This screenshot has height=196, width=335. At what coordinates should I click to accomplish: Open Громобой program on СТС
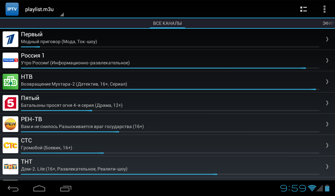pyautogui.click(x=46, y=148)
